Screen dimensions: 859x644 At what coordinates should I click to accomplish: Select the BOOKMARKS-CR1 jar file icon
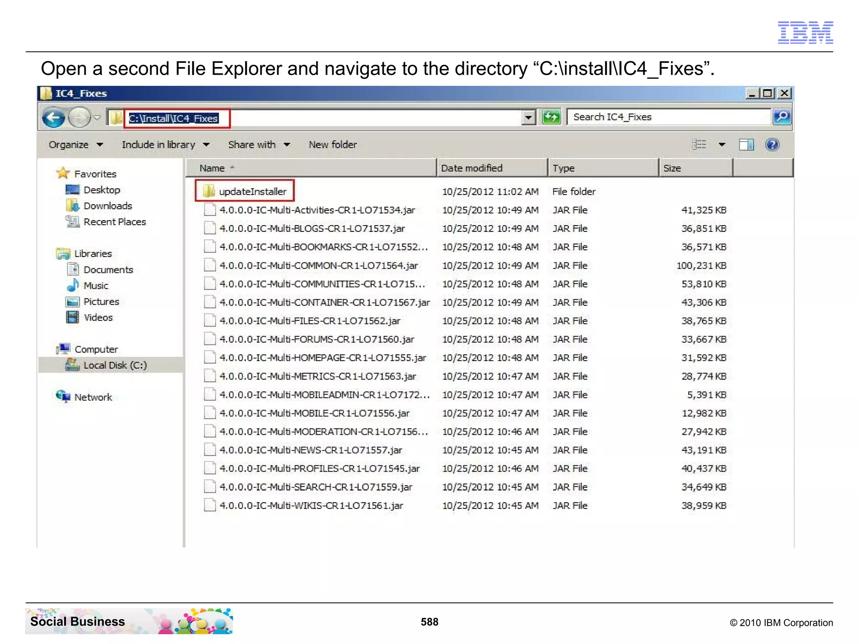coord(210,247)
